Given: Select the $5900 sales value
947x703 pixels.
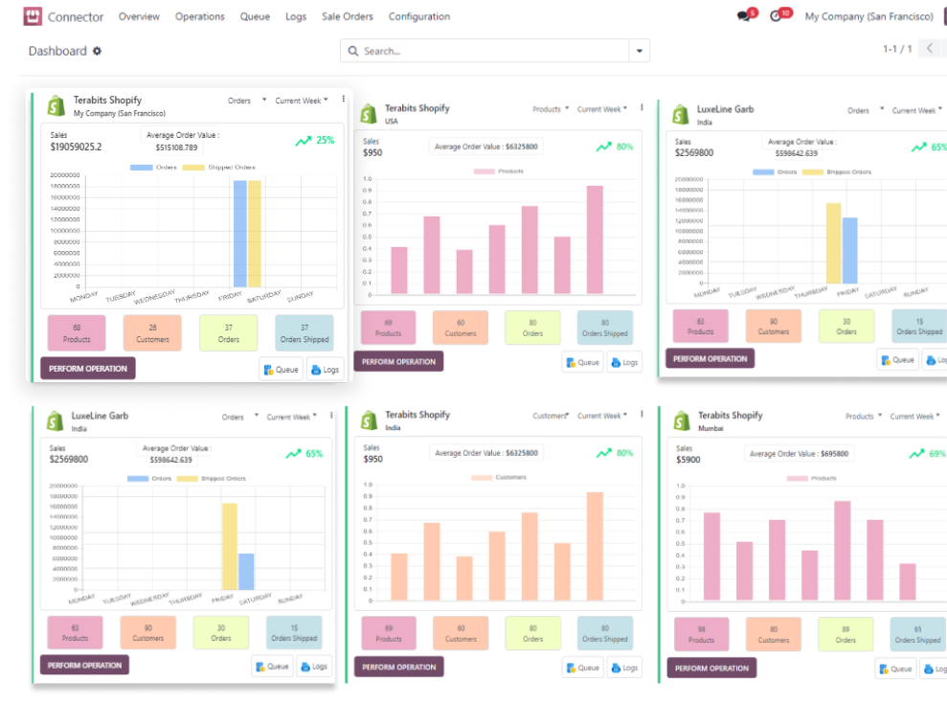Looking at the screenshot, I should point(688,460).
